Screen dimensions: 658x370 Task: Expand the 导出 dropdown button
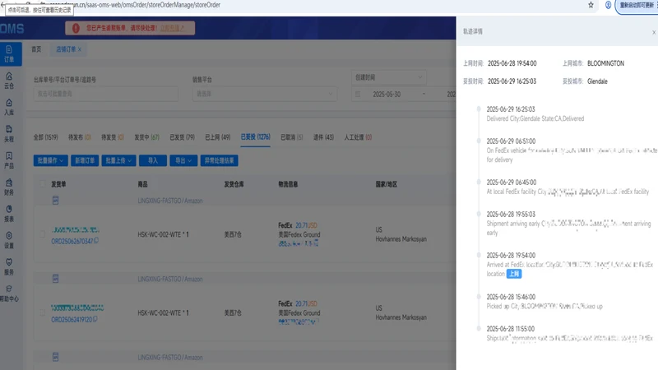click(x=183, y=160)
